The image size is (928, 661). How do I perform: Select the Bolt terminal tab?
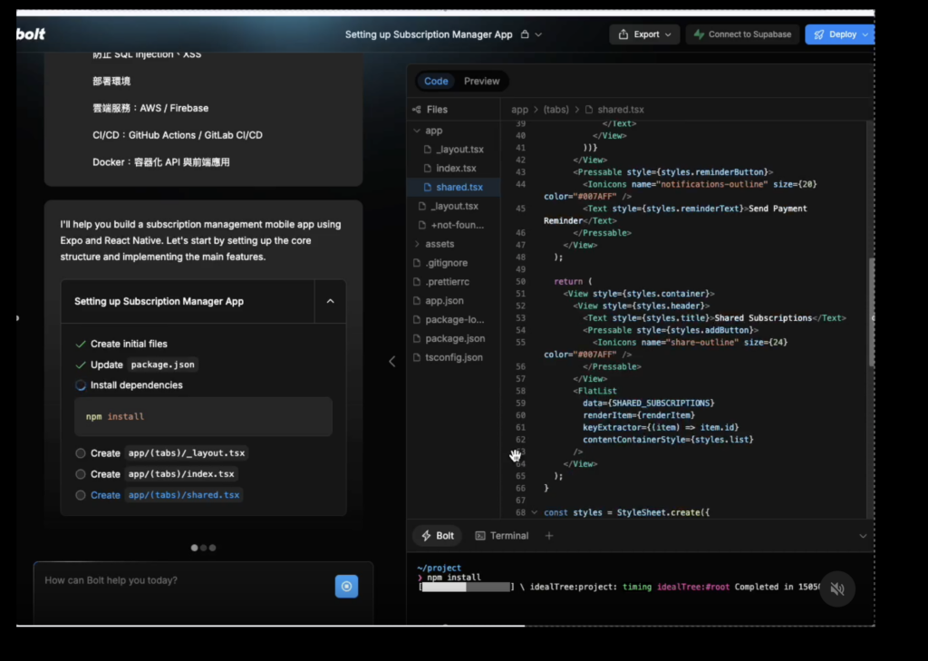pos(438,536)
